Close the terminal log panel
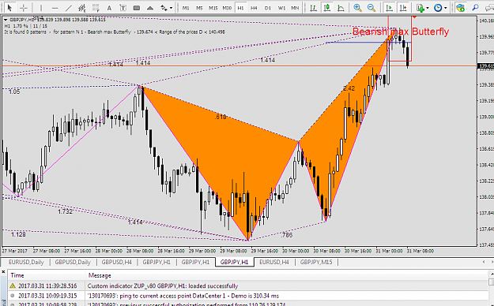This screenshot has width=494, height=306. (x=3, y=272)
